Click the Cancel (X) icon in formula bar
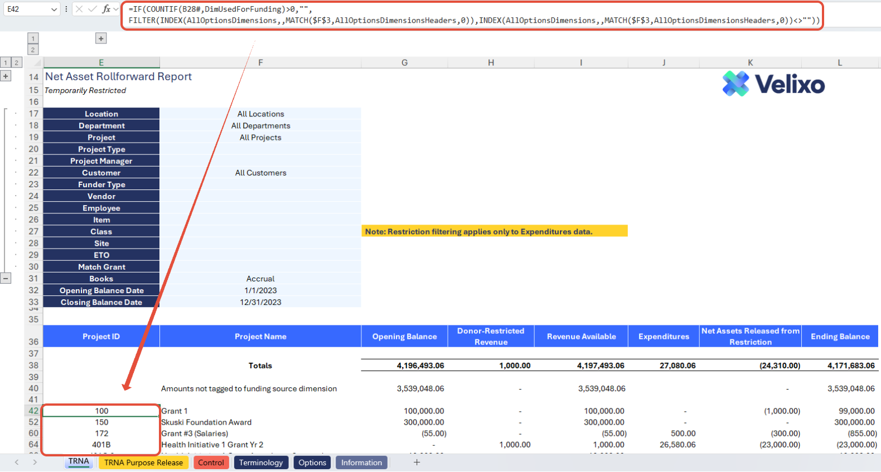 [x=79, y=9]
